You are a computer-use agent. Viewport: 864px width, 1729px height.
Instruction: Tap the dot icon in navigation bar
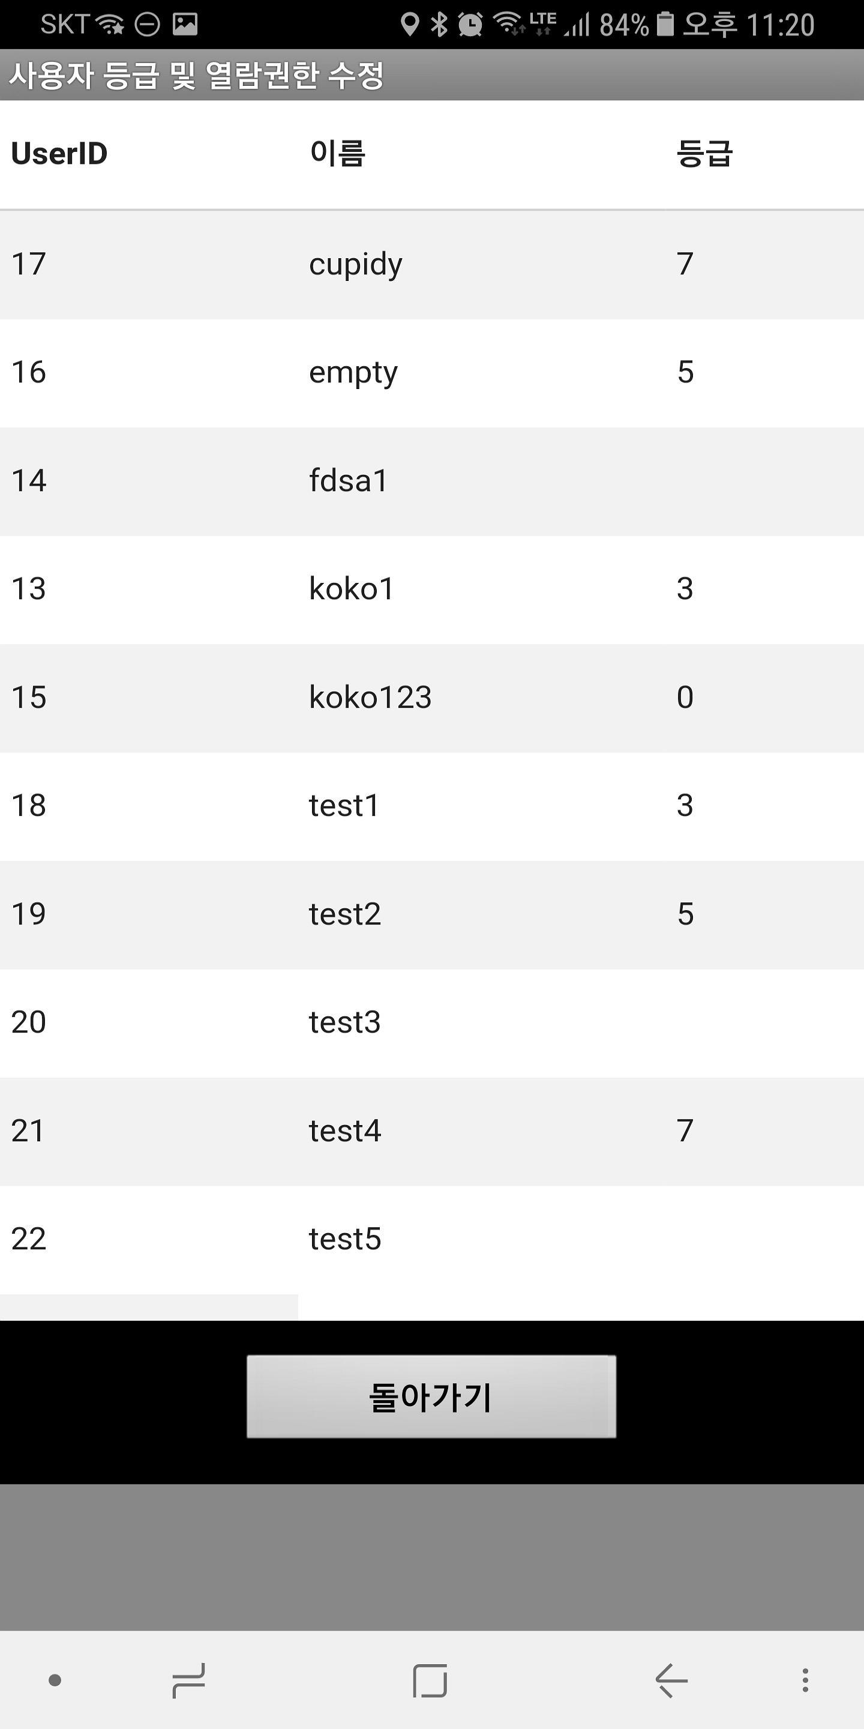[x=55, y=1681]
